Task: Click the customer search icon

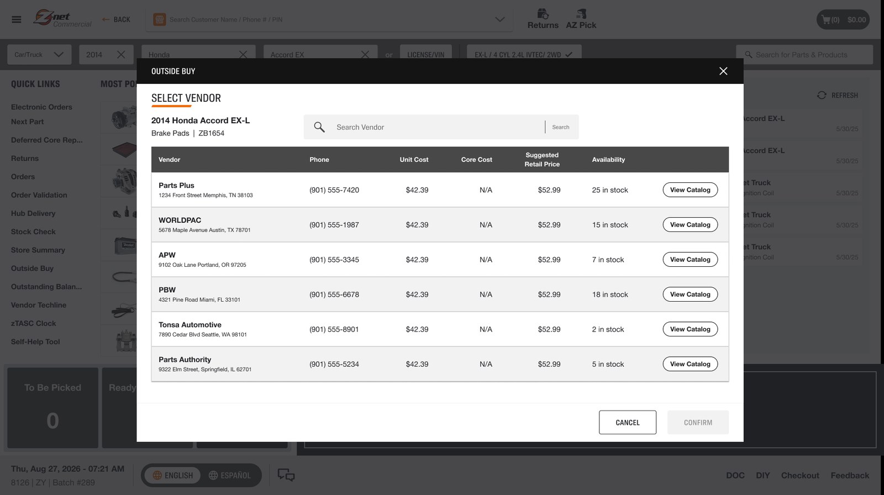Action: [x=159, y=19]
